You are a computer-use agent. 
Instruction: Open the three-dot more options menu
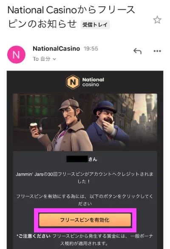click(157, 51)
